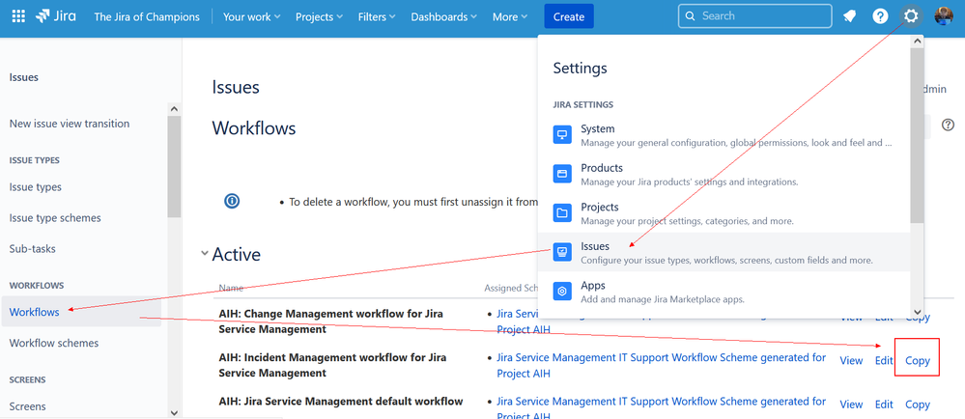Click Settings panel scrollbar down arrow
The width and height of the screenshot is (965, 419).
(917, 313)
